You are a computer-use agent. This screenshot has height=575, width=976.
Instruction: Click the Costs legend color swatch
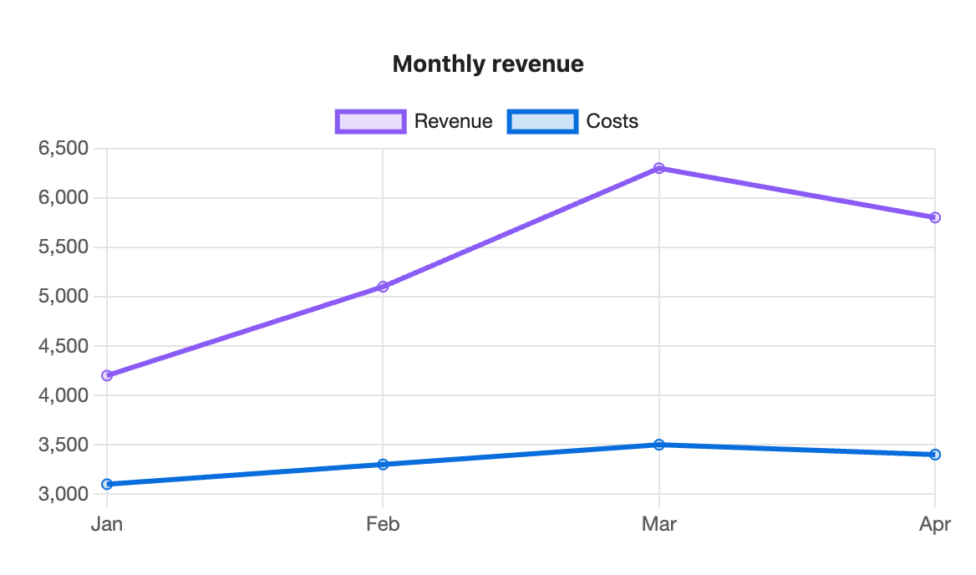pos(543,121)
